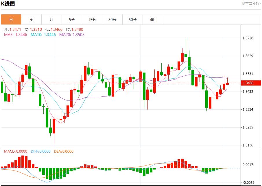Open the 60分 hourly chart
Image resolution: width=262 pixels, height=186 pixels.
(132, 20)
